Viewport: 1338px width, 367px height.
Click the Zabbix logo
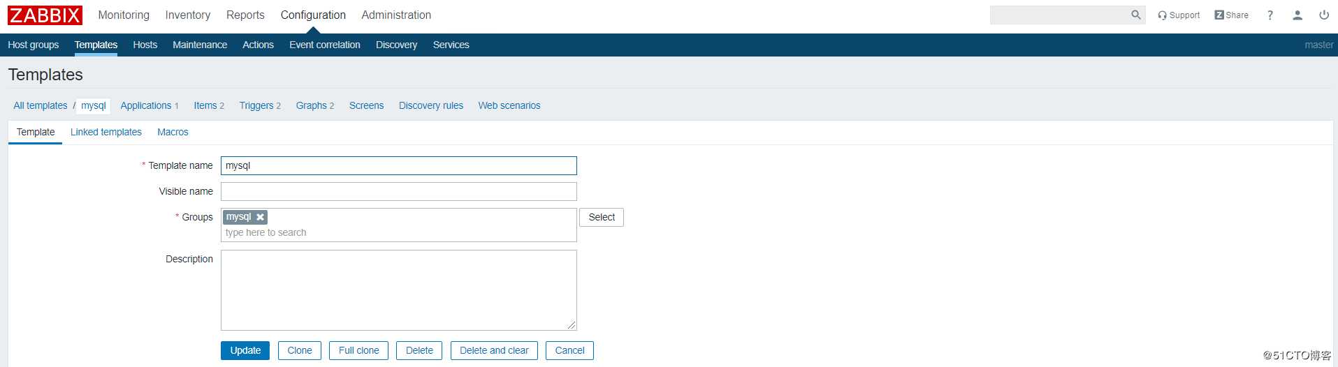point(45,15)
